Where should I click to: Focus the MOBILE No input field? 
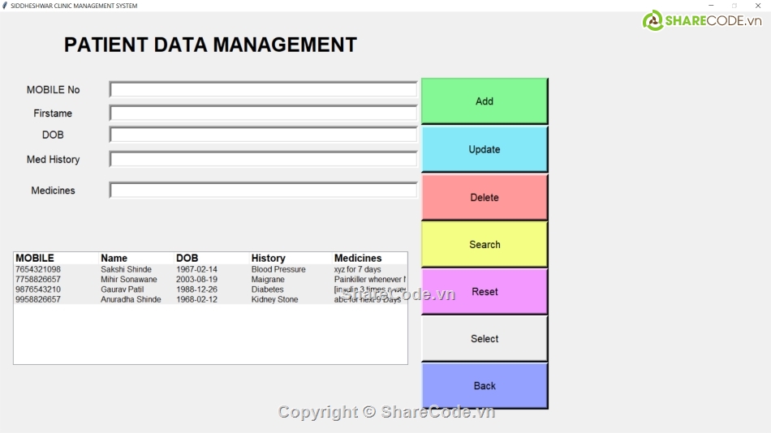click(x=263, y=90)
